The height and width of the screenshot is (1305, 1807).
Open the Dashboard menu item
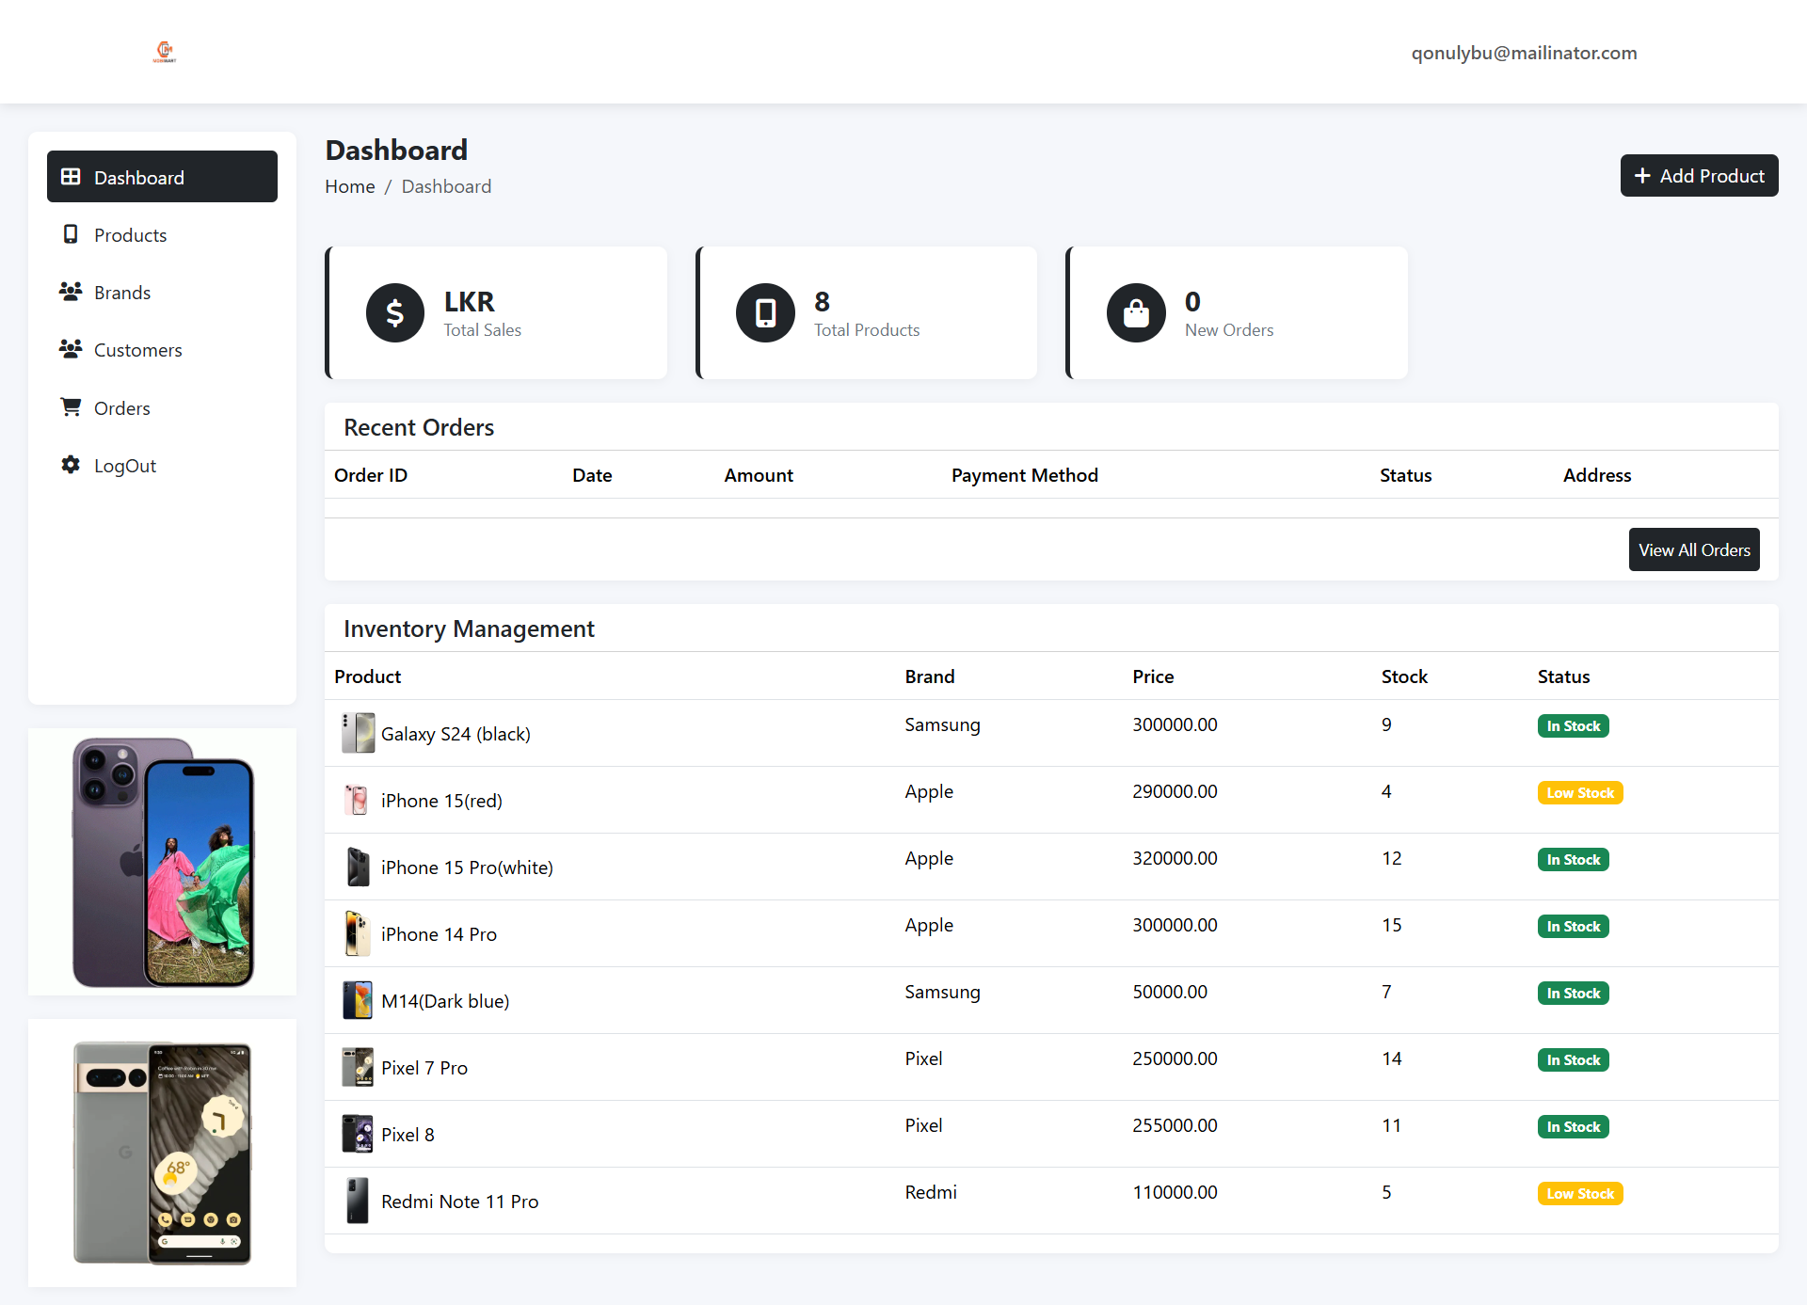click(162, 177)
